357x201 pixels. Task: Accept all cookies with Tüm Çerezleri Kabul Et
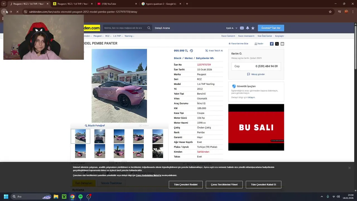(264, 185)
